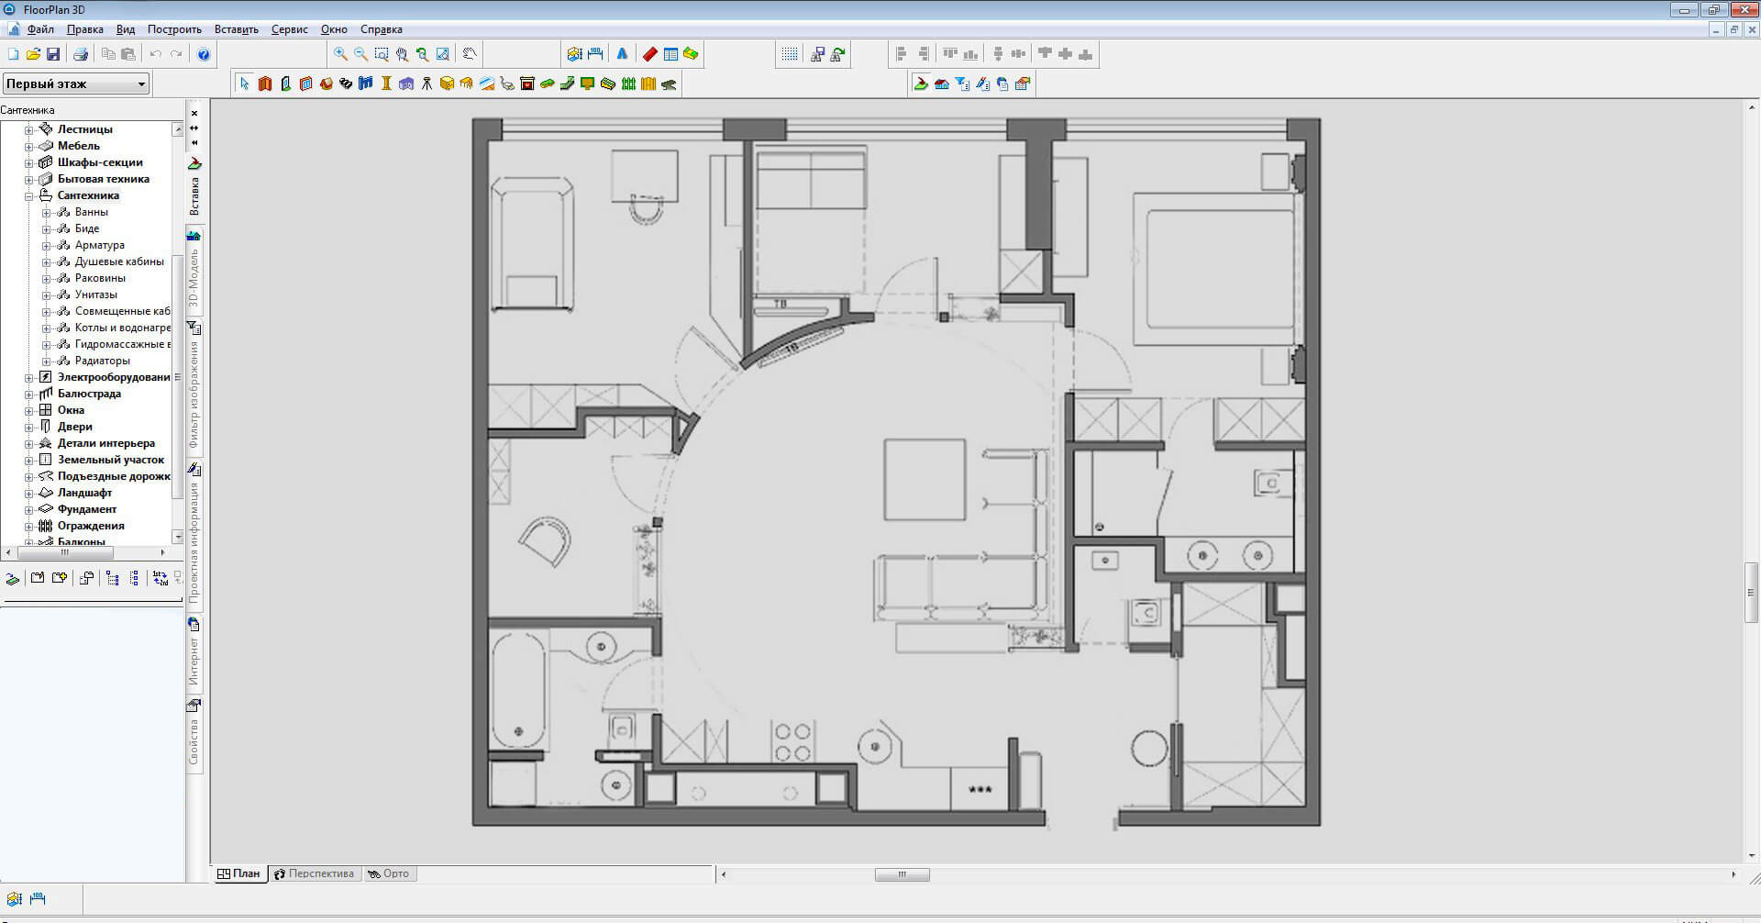Choose the blue letter A text tool
Image resolution: width=1761 pixels, height=923 pixels.
pos(622,54)
